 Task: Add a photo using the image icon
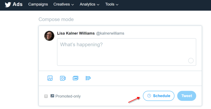[50, 78]
